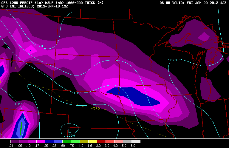Select the salmon pink legend swatch
Image resolution: width=229 pixels, height=148 pixels.
pos(119,141)
